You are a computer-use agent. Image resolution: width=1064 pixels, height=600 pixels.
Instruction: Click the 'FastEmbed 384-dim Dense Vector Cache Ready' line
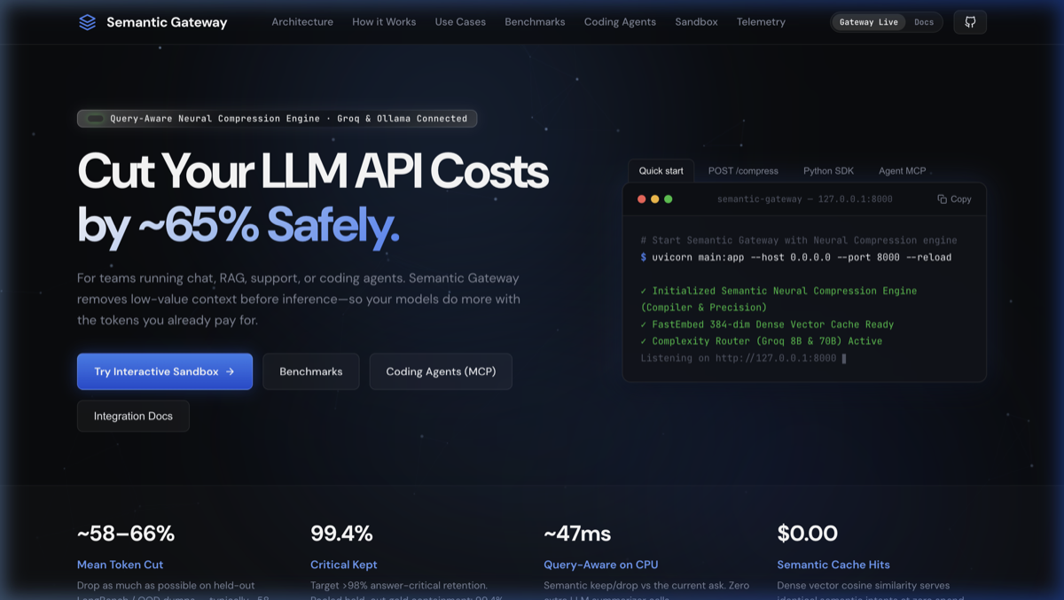pyautogui.click(x=767, y=324)
